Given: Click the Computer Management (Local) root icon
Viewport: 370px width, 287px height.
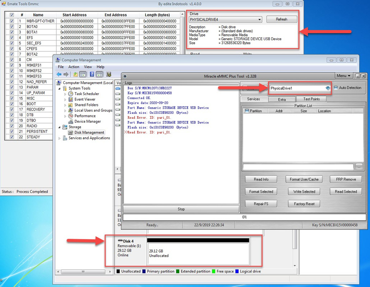Looking at the screenshot, I should [x=59, y=83].
